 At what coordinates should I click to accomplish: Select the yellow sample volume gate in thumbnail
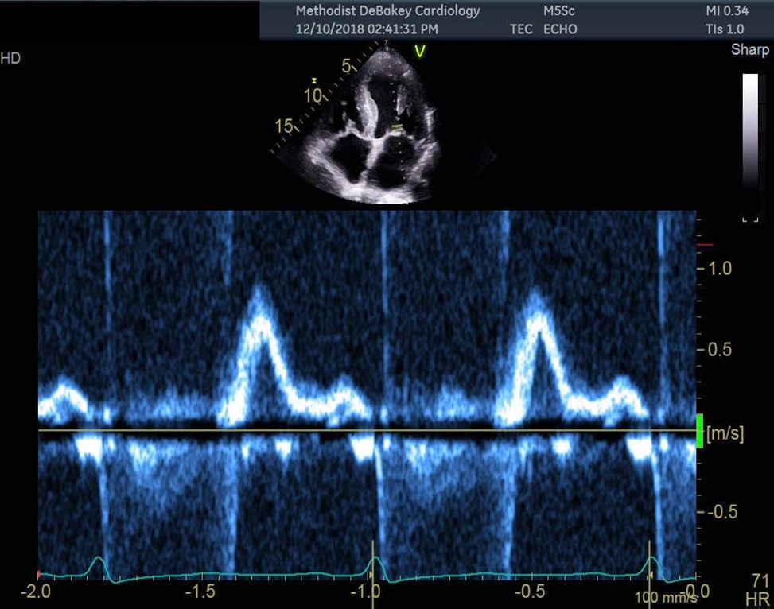[395, 127]
